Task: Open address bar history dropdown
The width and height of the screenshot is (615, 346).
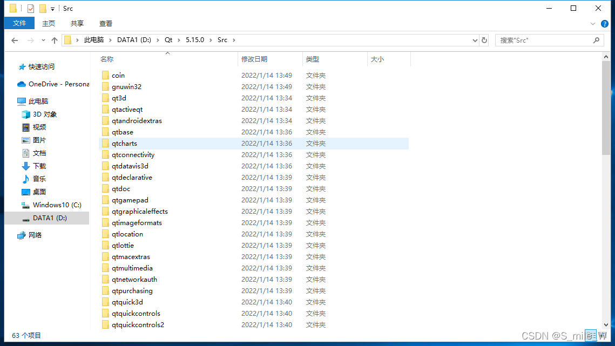Action: [x=475, y=40]
